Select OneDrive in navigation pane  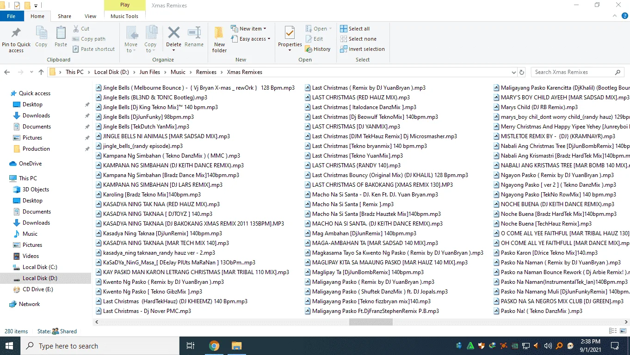pyautogui.click(x=30, y=164)
